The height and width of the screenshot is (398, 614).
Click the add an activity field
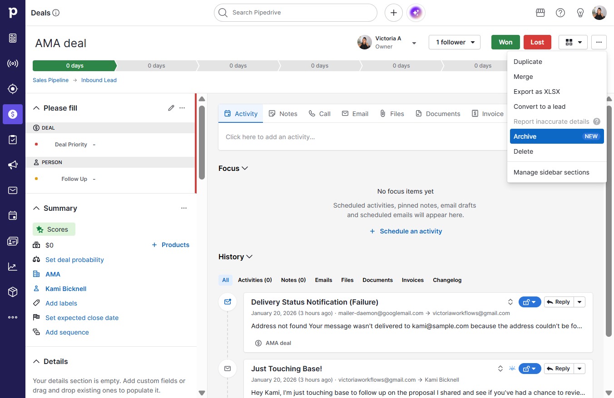[363, 137]
